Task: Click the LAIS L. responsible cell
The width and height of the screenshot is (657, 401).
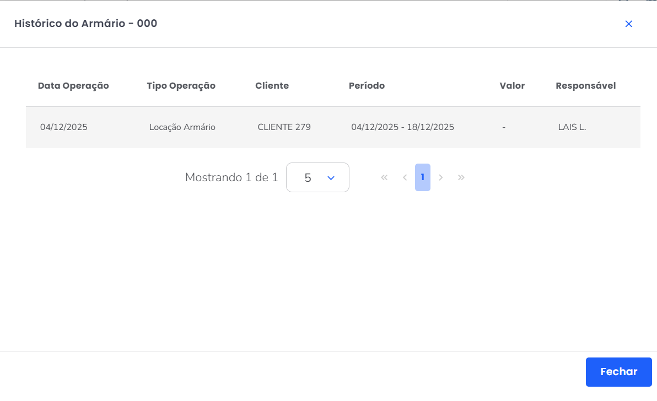Action: pos(572,127)
